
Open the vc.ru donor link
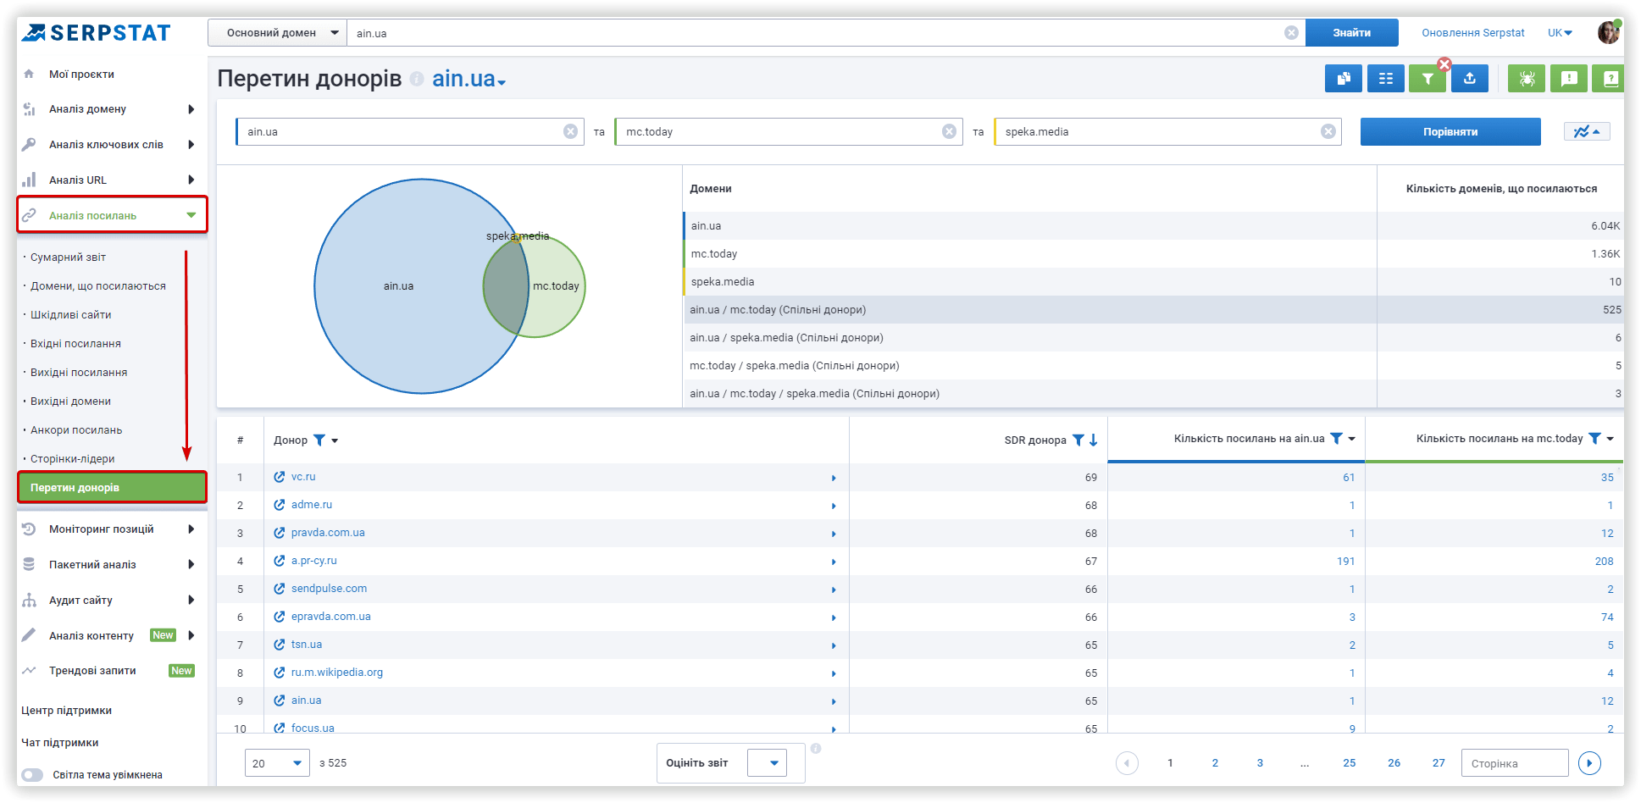pos(303,477)
